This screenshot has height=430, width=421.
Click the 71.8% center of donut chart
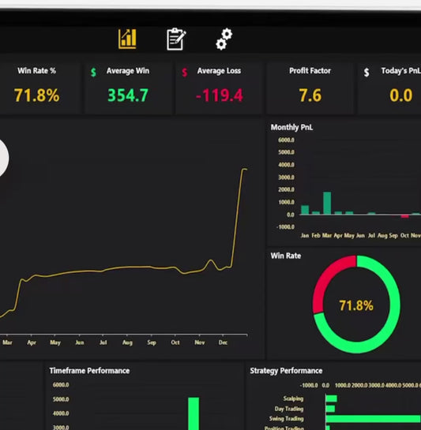pos(356,305)
